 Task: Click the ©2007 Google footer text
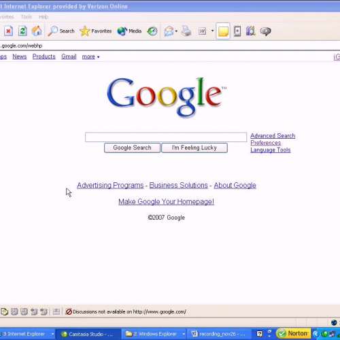166,218
